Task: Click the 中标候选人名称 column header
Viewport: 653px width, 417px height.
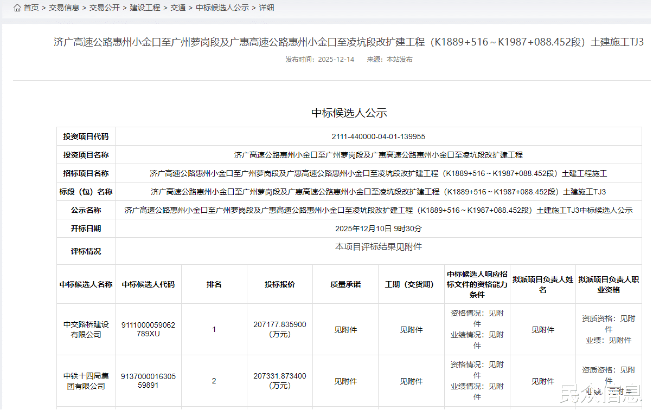Action: click(x=86, y=284)
